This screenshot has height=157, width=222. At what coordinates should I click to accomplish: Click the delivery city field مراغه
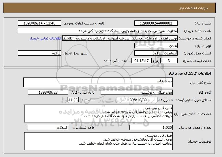coord(39,53)
